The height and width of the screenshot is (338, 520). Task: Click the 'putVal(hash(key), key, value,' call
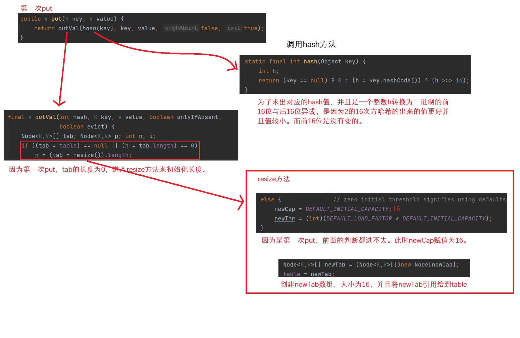click(x=108, y=28)
